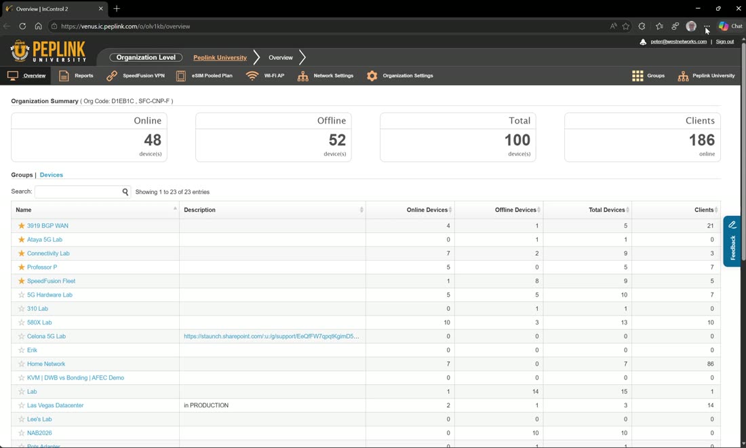Star the 5G Hardware Lab group

coord(22,295)
